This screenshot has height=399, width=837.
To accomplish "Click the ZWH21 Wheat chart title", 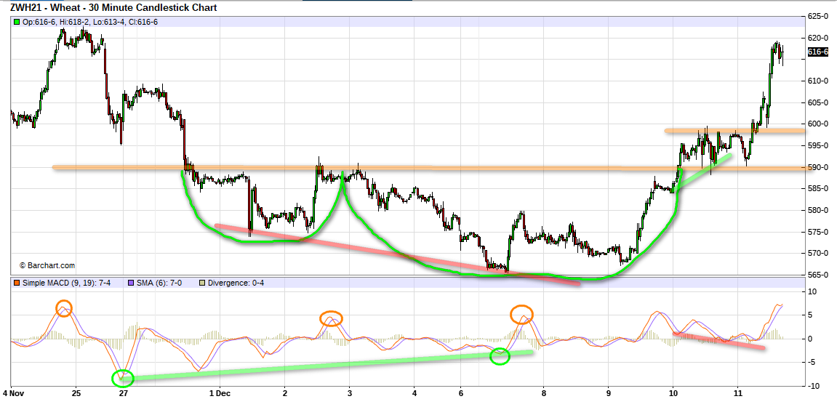I will point(113,7).
